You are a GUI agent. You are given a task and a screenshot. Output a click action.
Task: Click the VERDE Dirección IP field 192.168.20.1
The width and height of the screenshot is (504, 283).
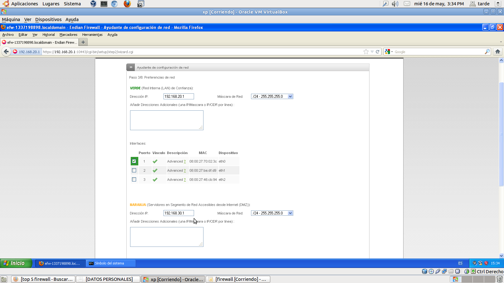tap(178, 96)
